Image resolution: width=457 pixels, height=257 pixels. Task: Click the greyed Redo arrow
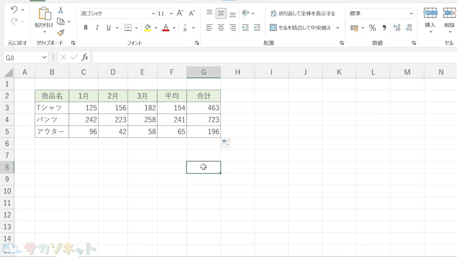(x=14, y=21)
